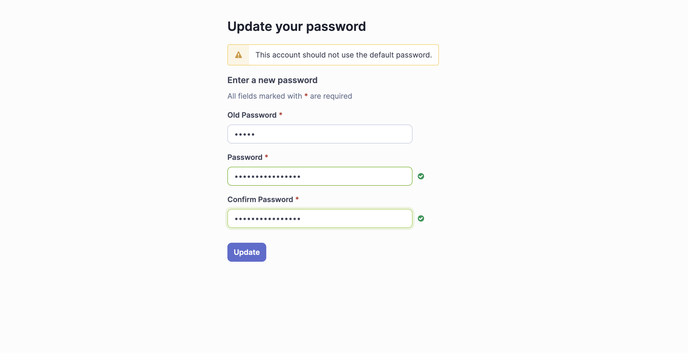The width and height of the screenshot is (688, 353).
Task: Click the green checkmark beside the Password field
Action: (x=421, y=176)
